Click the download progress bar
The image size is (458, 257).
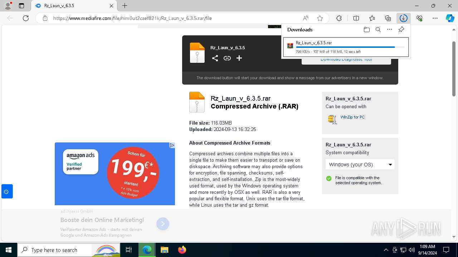point(350,47)
